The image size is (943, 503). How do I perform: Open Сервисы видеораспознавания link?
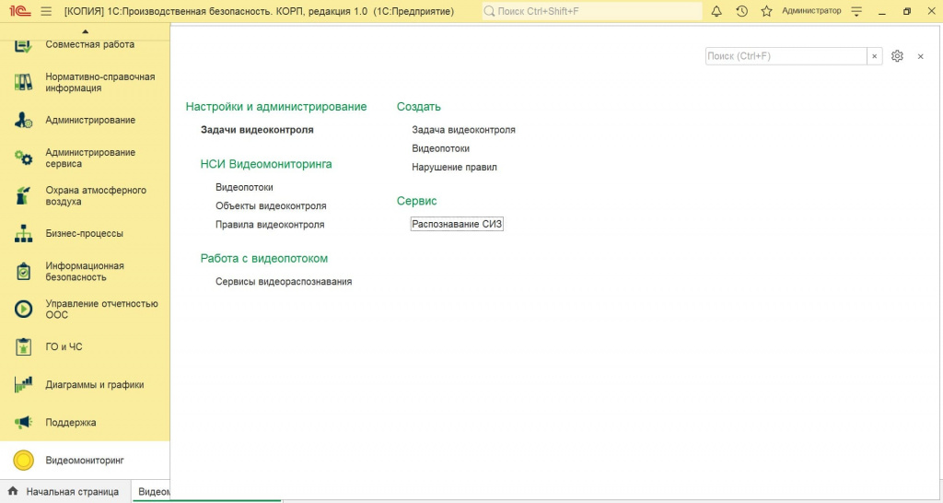[x=284, y=282]
